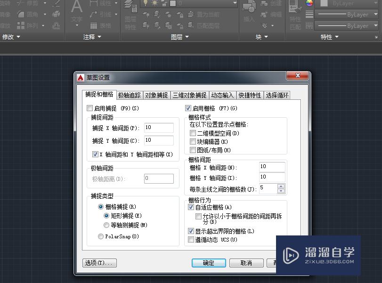Open the lineweight ByLayer dropdown
382x283 pixels.
376,15
